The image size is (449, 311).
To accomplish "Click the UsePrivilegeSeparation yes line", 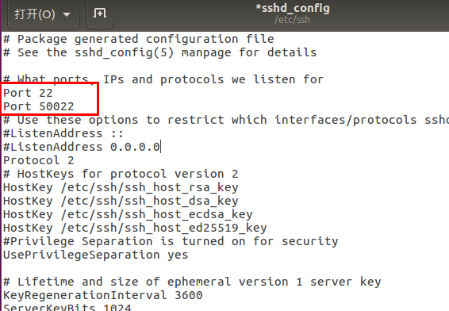I will point(96,255).
